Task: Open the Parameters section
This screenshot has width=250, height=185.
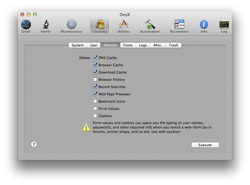Action: click(179, 27)
